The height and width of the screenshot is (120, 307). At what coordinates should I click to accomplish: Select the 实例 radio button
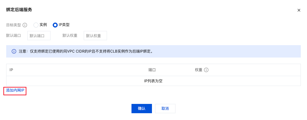coord(36,25)
